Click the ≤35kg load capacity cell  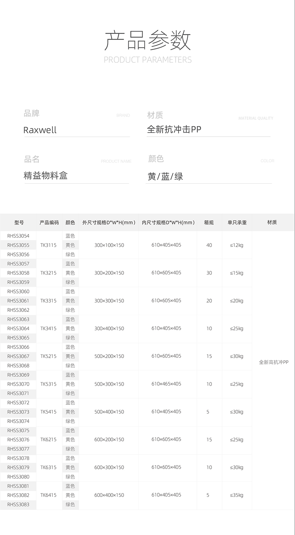point(237,495)
